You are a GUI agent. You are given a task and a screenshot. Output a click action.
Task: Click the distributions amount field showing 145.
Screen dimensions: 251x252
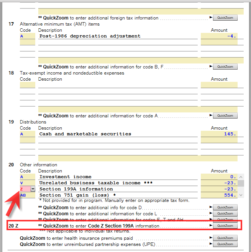pos(219,134)
